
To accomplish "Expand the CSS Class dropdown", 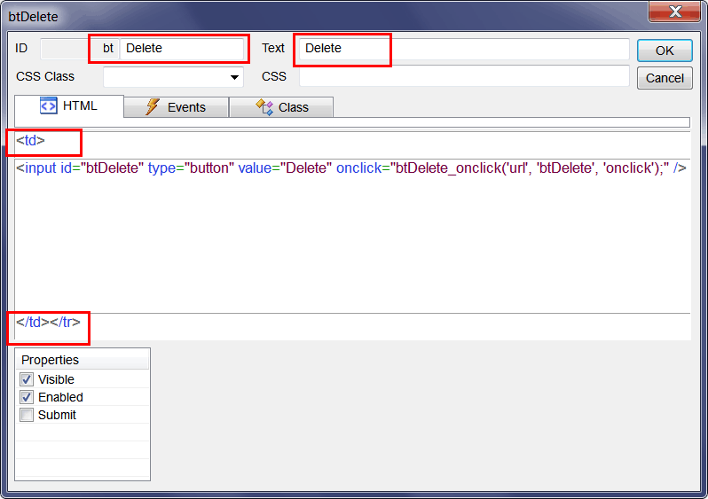I will 234,77.
